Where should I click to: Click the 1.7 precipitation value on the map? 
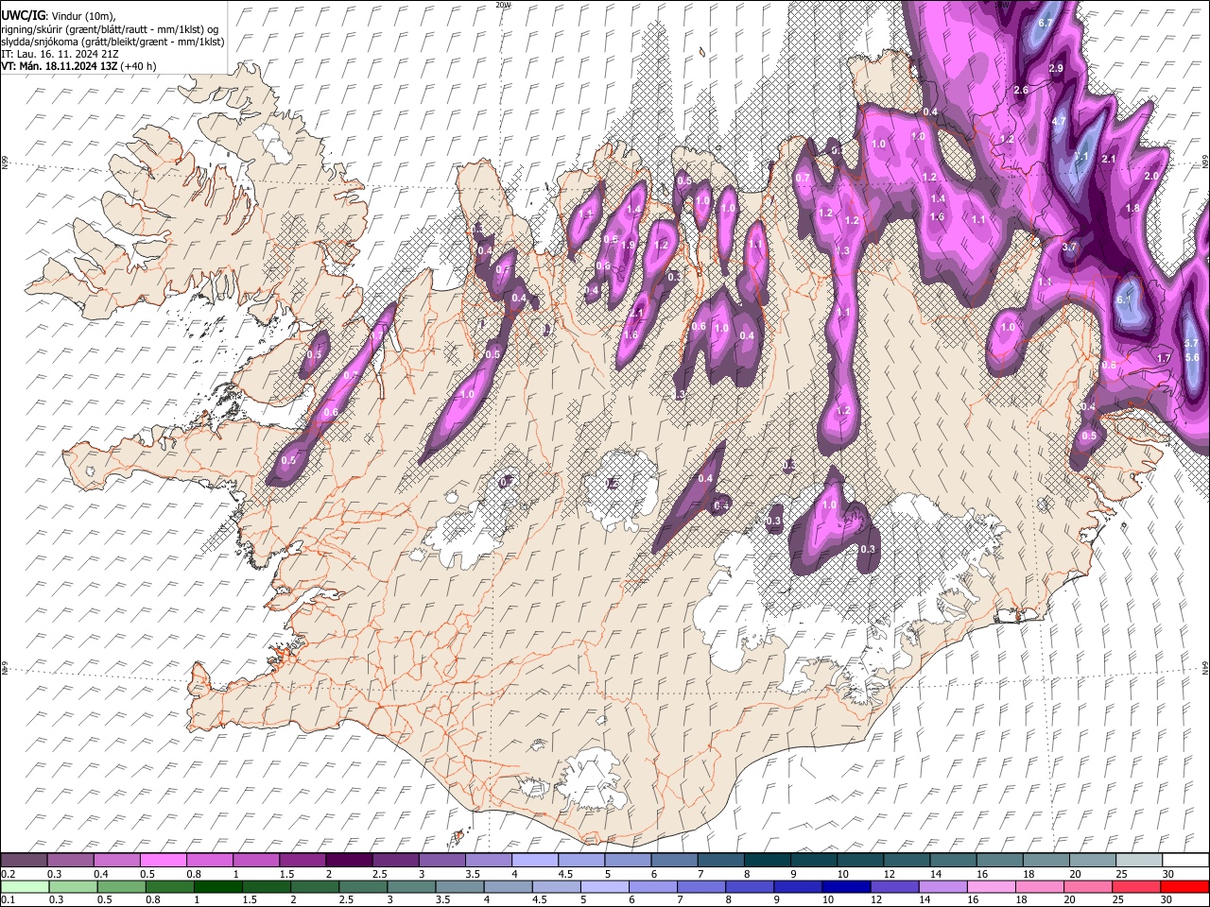tap(1164, 359)
